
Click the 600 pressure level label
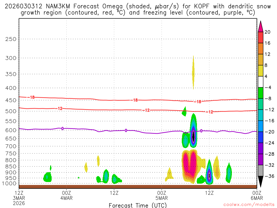pos(11,130)
